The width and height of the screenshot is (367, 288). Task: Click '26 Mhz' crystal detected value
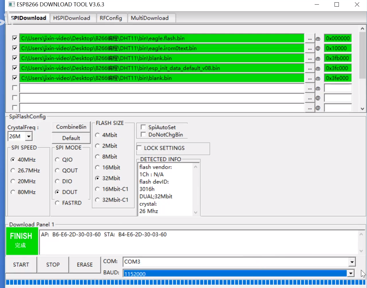[149, 211]
